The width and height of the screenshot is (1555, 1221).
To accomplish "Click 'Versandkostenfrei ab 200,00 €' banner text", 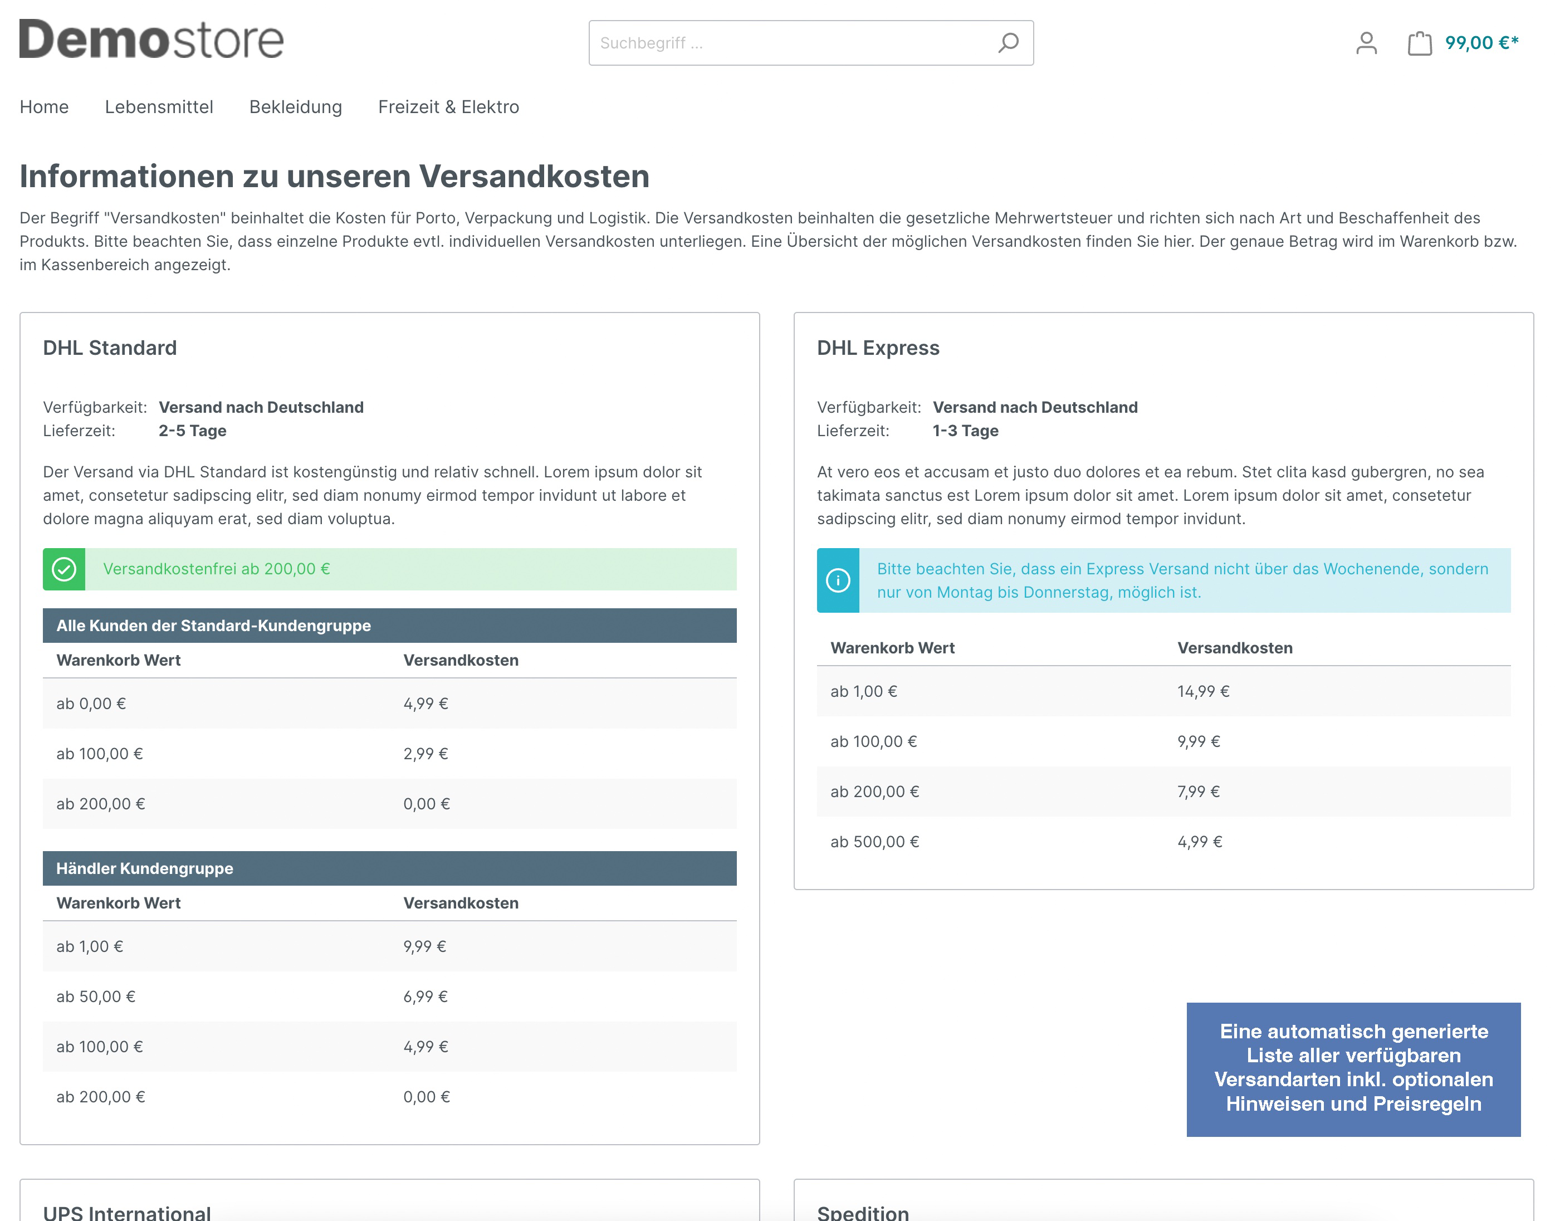I will pos(217,569).
